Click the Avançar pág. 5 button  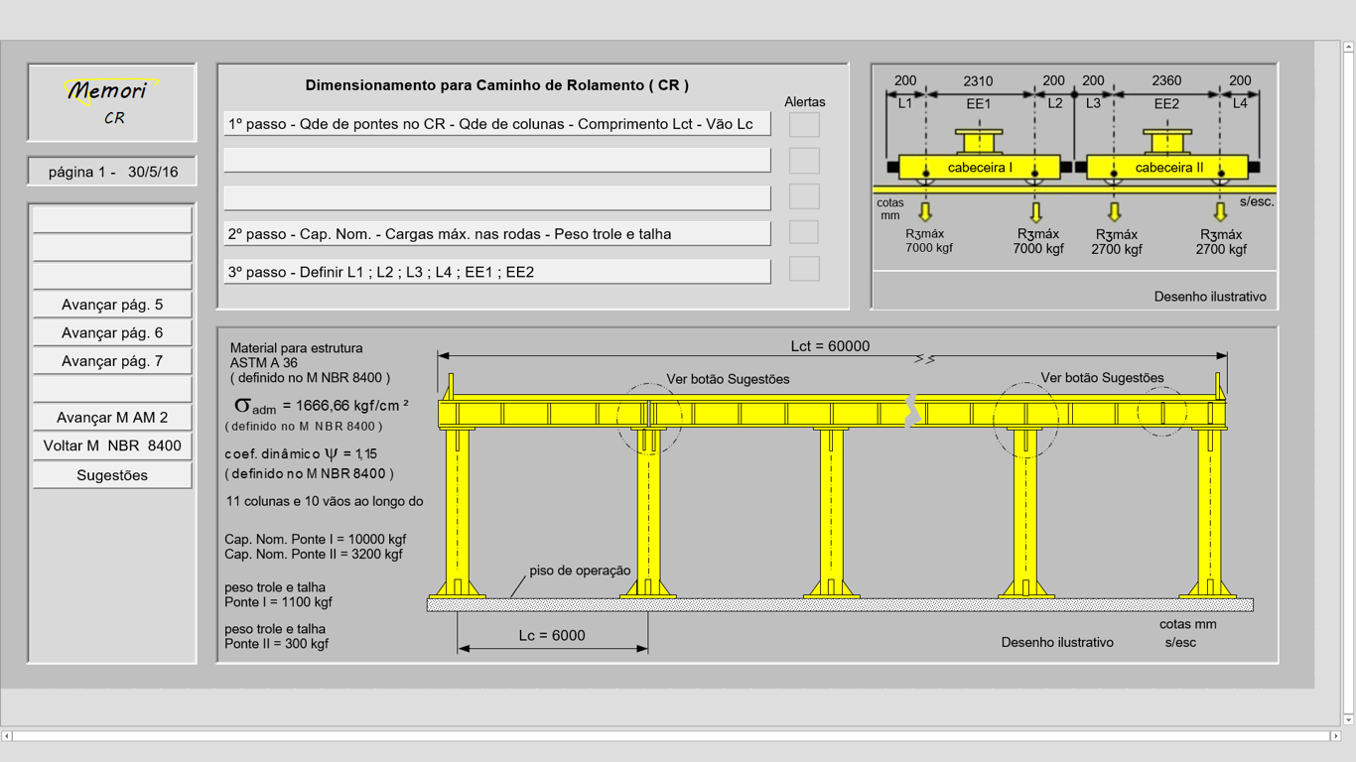click(x=112, y=305)
